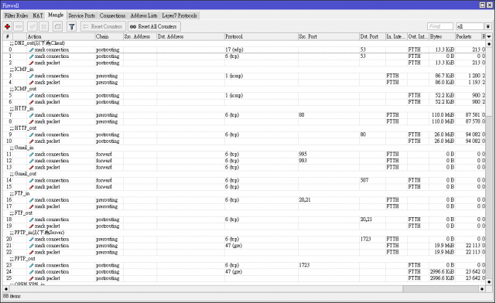Click the mark packet icon in rule 13
The image size is (496, 303).
[31, 168]
